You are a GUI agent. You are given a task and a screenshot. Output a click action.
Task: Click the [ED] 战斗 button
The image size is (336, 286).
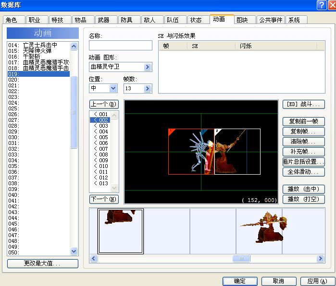[x=303, y=105]
